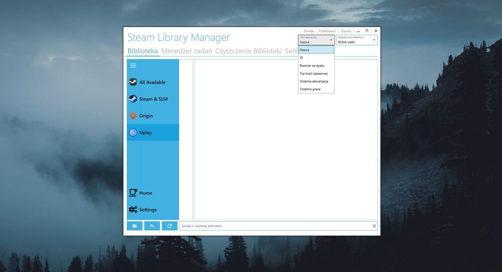Sort by 'Ostatnia aktualizacja'
The width and height of the screenshot is (502, 272).
click(316, 81)
